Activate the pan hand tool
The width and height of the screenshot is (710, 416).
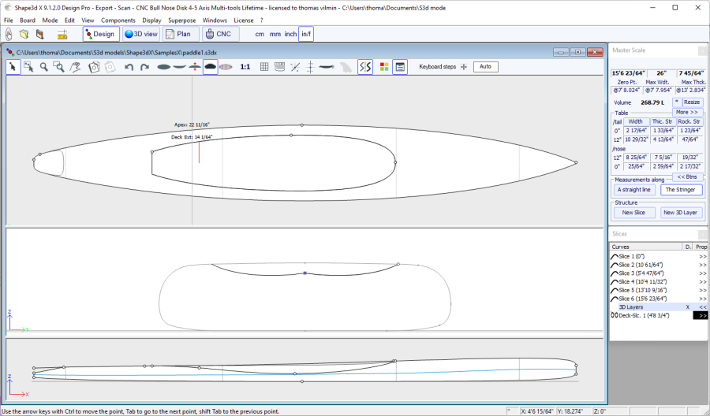[75, 67]
